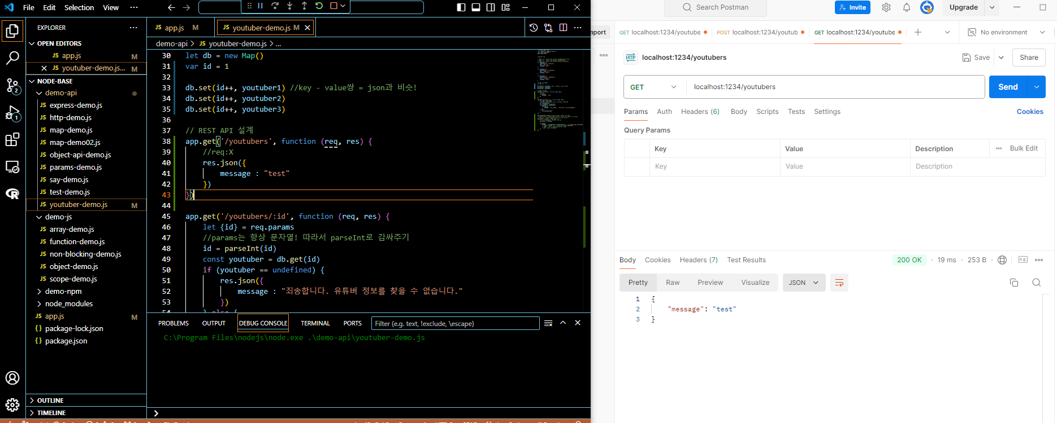Viewport: 1057px width, 423px height.
Task: Switch to the PROBLEMS panel tab
Action: [x=174, y=323]
